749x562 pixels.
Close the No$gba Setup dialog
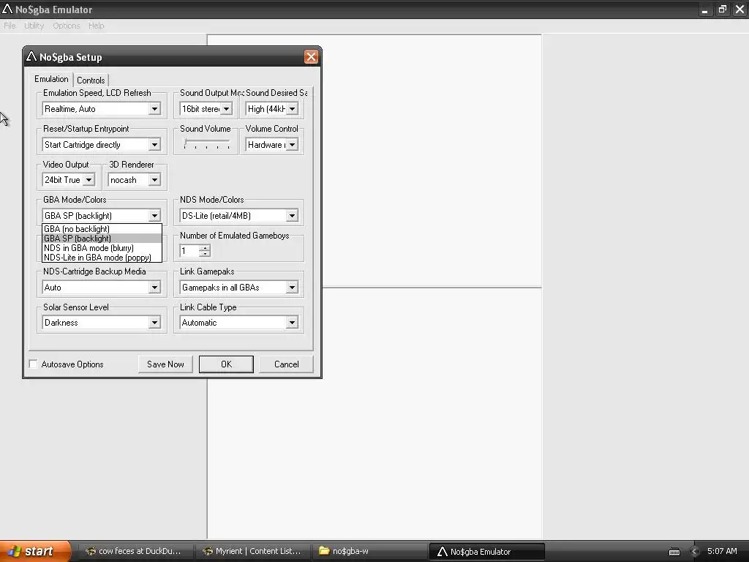pos(311,57)
